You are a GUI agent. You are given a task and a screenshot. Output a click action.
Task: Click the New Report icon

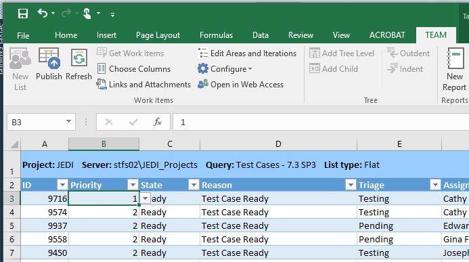455,58
